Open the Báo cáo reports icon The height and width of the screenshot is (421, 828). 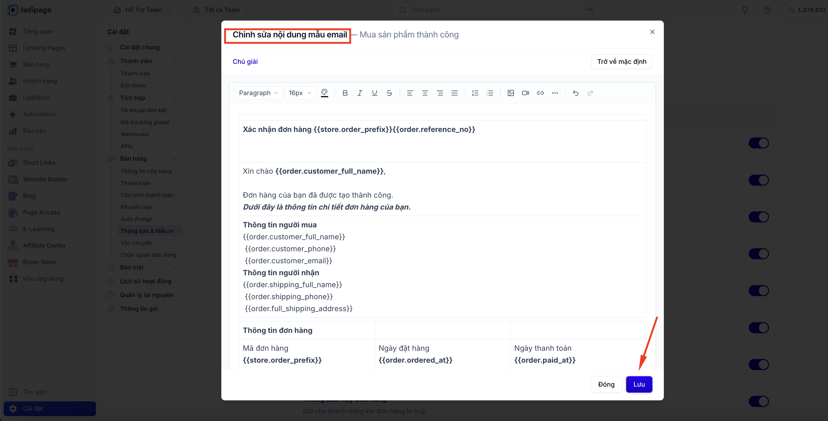click(x=13, y=131)
